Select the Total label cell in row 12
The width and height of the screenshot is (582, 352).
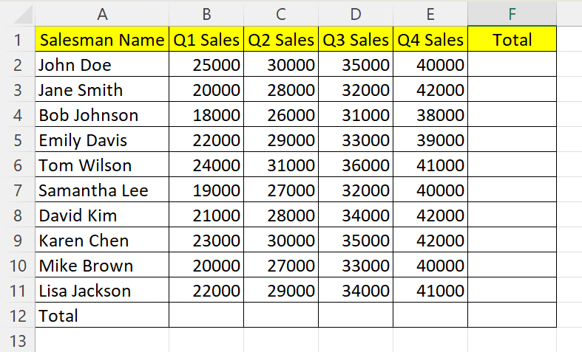click(x=102, y=315)
